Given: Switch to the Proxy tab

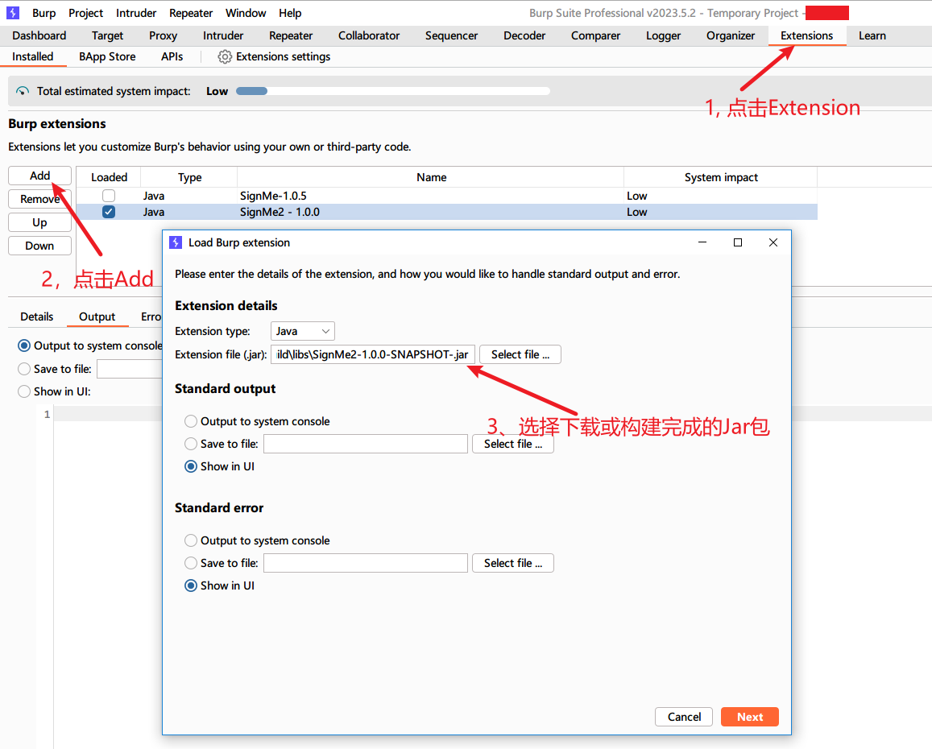Looking at the screenshot, I should (x=163, y=35).
